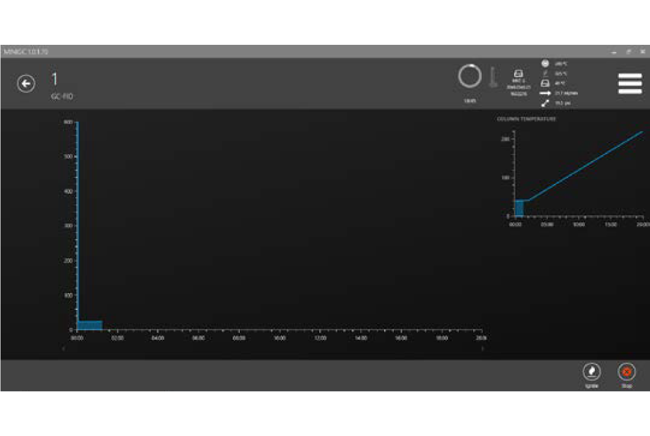Click the Ignite flame button
This screenshot has height=436, width=650.
click(591, 372)
